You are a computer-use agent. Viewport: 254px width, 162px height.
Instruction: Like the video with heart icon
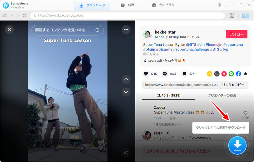[x=146, y=74]
